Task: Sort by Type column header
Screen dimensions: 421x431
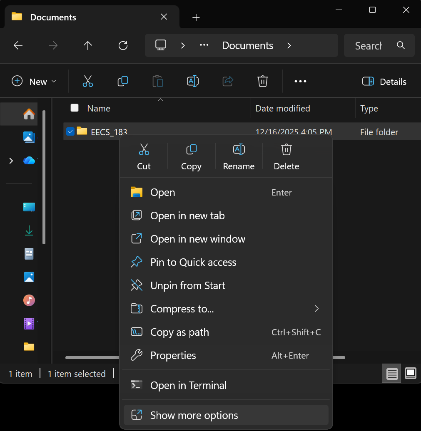Action: pos(369,108)
